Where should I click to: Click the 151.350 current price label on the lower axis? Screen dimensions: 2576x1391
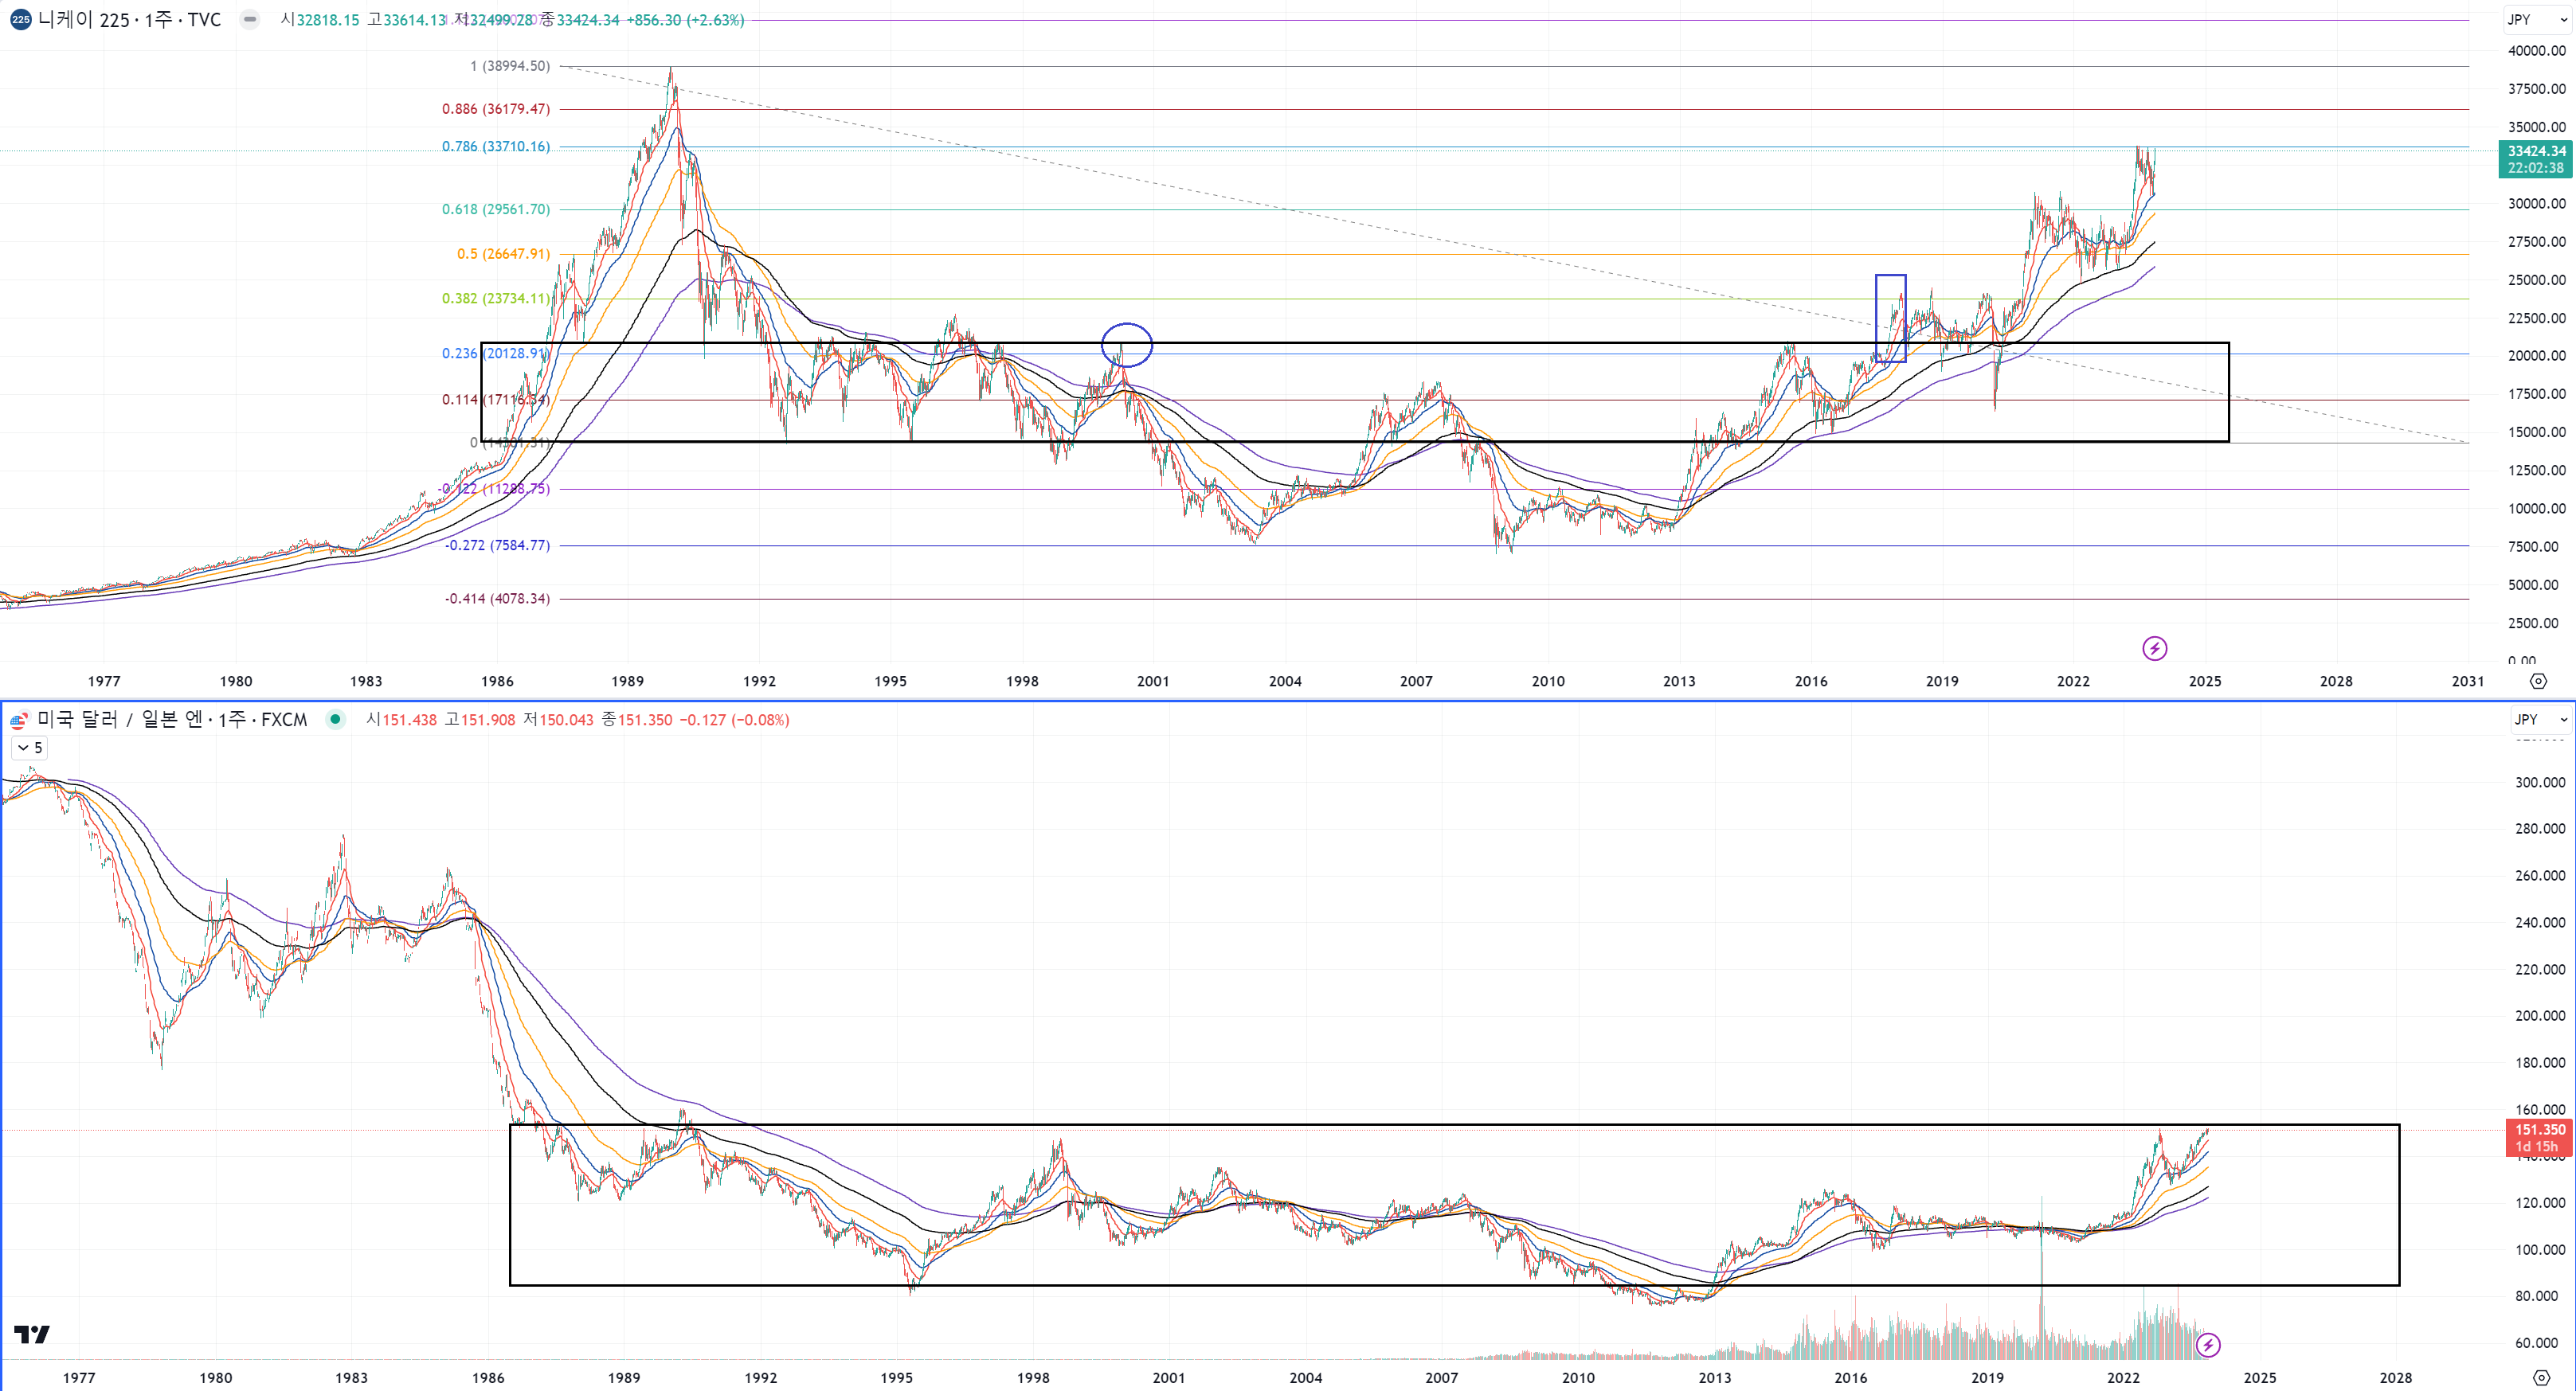click(x=2539, y=1130)
